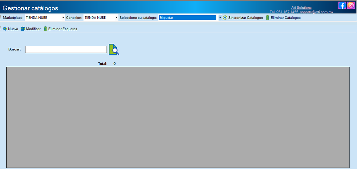
Task: Click the search document magnifier icon
Action: (114, 49)
